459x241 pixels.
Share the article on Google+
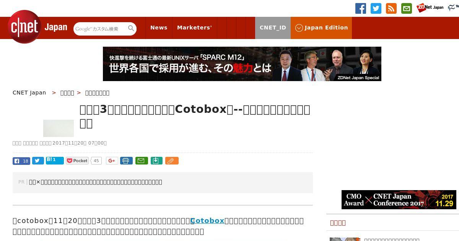point(112,161)
